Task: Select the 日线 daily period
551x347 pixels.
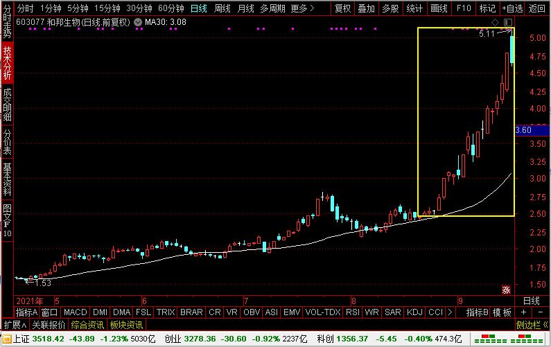Action: pos(199,8)
